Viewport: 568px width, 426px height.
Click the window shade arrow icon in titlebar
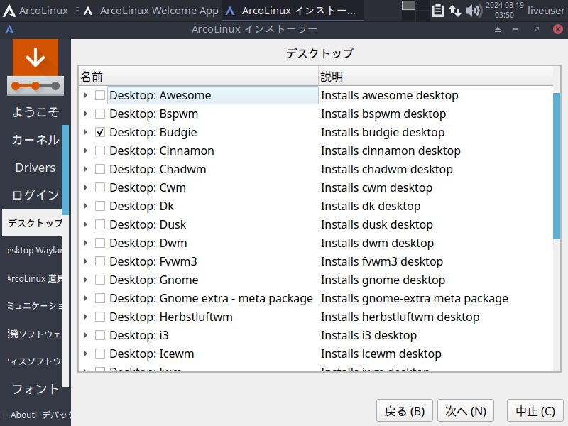[498, 30]
